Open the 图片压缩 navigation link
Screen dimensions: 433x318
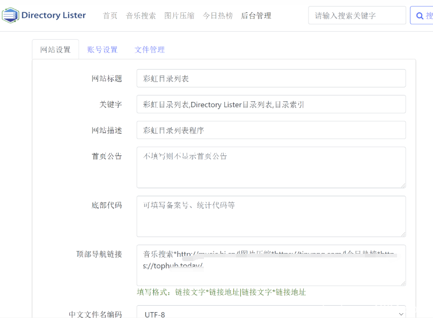point(179,16)
